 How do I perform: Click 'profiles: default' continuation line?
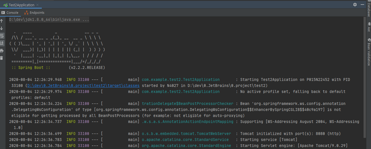point(31,98)
